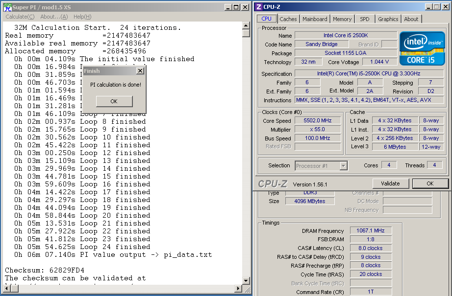Click the Threads value '4'
This screenshot has width=452, height=296.
coord(434,165)
